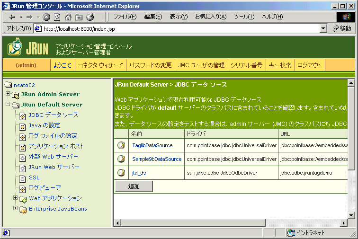The image size is (358, 239).
Task: Select Java の設定 in the tree
Action: [x=45, y=125]
